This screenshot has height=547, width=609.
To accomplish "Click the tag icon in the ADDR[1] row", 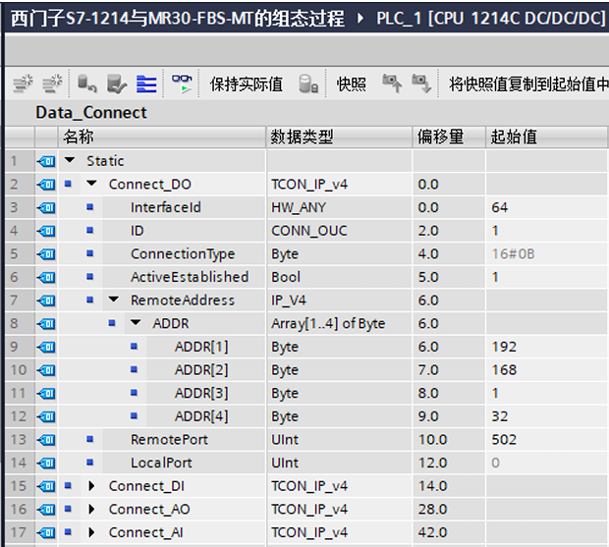I will [46, 347].
